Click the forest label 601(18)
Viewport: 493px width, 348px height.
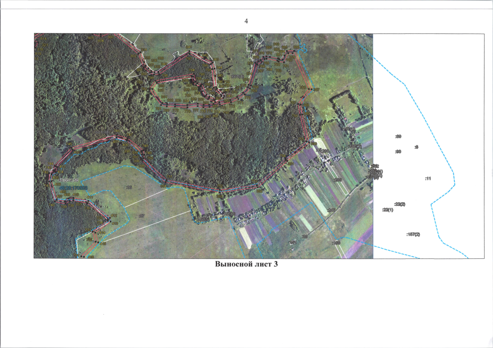tap(102, 132)
